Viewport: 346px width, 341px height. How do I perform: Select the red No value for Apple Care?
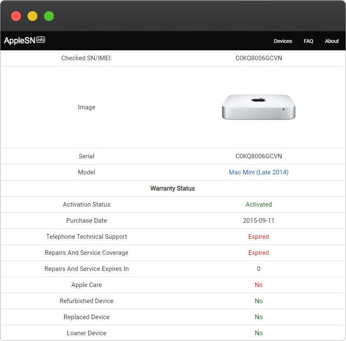pyautogui.click(x=259, y=285)
